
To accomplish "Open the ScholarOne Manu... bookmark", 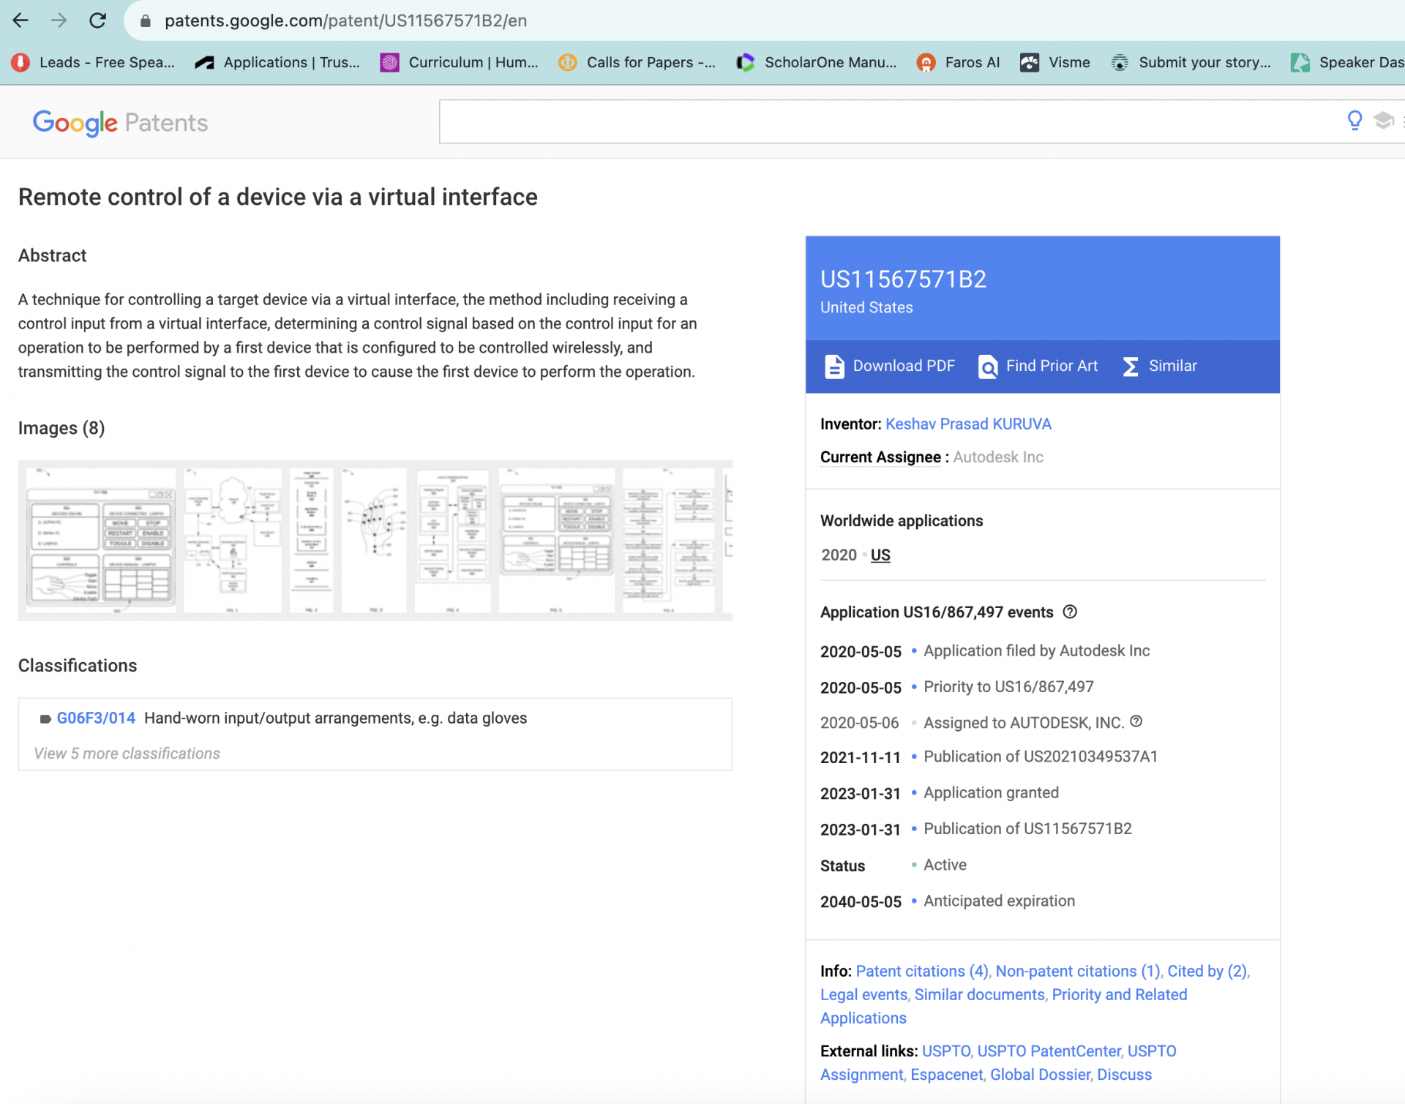I will click(817, 62).
